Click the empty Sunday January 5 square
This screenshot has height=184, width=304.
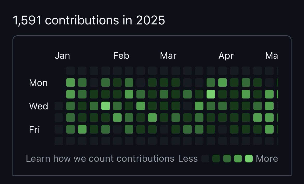pos(70,71)
